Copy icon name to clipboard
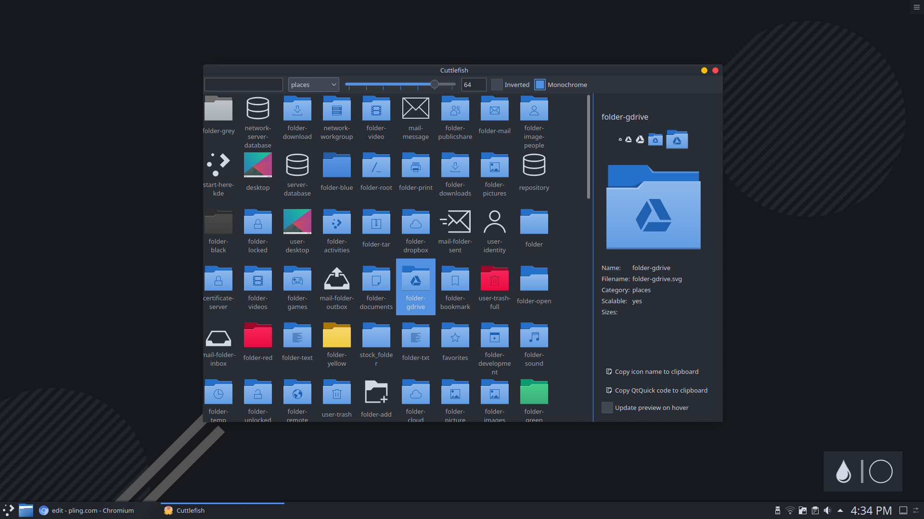 tap(652, 371)
